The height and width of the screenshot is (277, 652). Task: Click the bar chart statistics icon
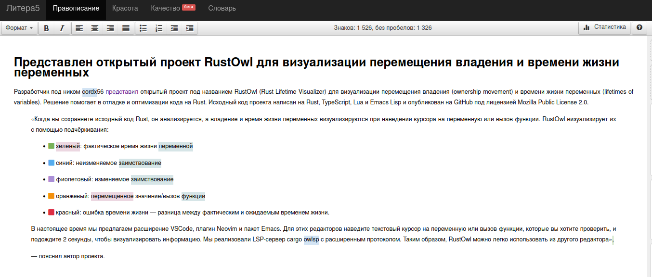[587, 27]
